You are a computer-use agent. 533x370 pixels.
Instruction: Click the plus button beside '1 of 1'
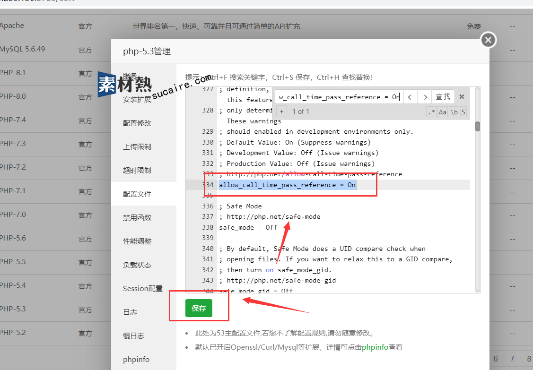pos(281,112)
